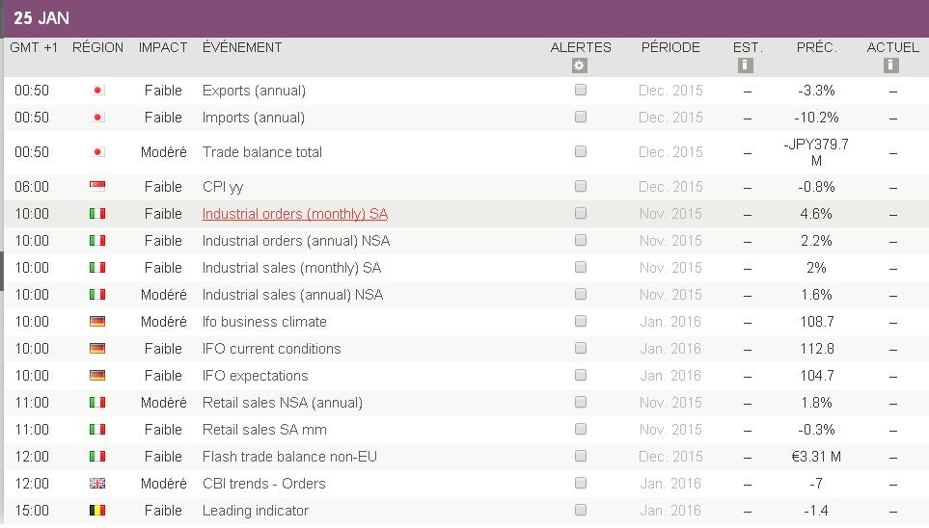Click the Japan flag beside Exports (annual)
This screenshot has width=929, height=528.
pos(97,91)
